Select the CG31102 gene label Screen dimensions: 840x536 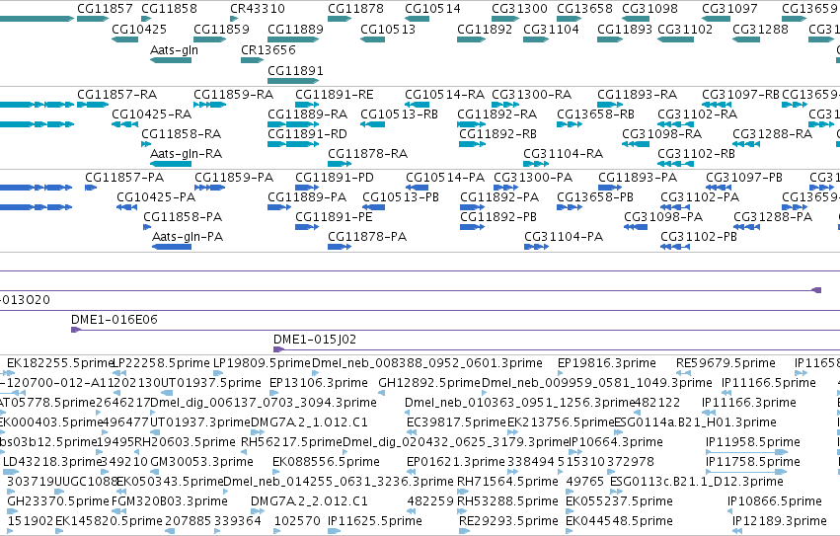click(x=685, y=29)
